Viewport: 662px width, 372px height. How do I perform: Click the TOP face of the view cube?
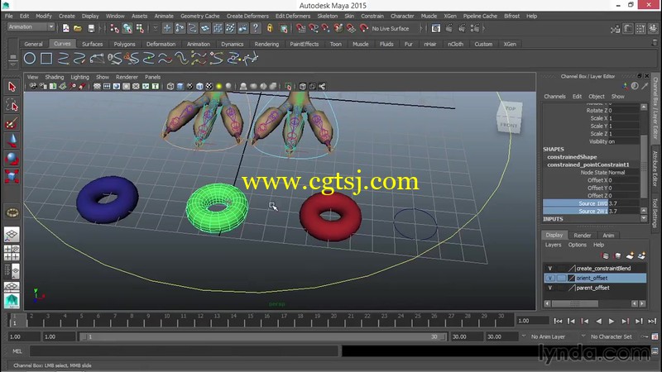coord(511,108)
